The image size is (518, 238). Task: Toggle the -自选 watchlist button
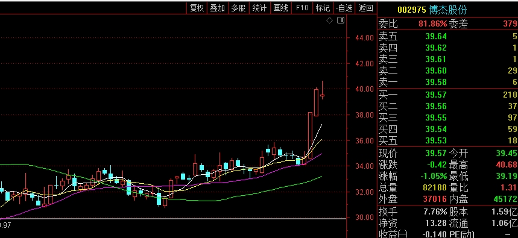pyautogui.click(x=344, y=8)
